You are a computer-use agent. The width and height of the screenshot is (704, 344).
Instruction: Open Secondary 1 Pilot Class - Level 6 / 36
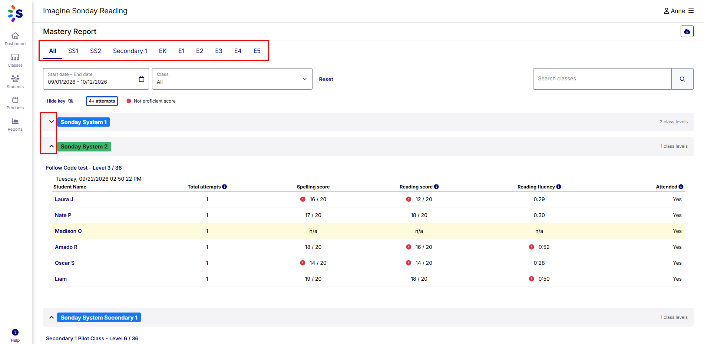[x=92, y=338]
